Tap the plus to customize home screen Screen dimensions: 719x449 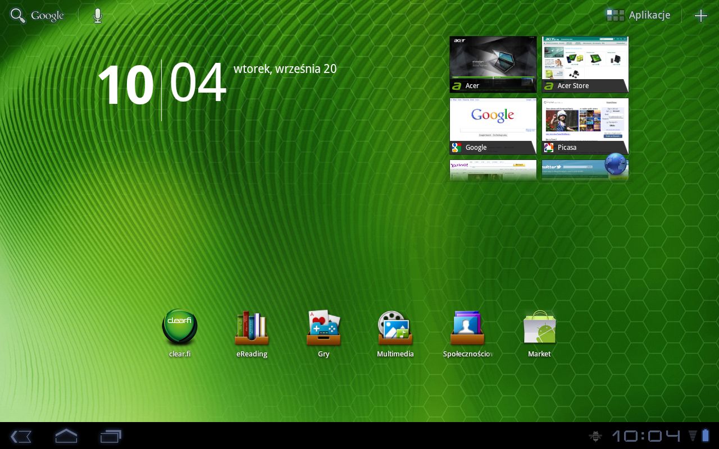[701, 16]
